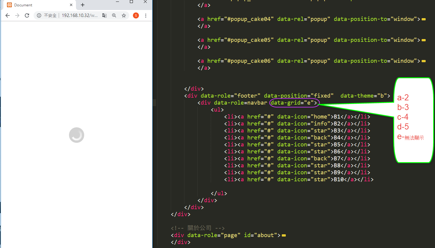Click the 192.168.10.32 address field

(79, 15)
